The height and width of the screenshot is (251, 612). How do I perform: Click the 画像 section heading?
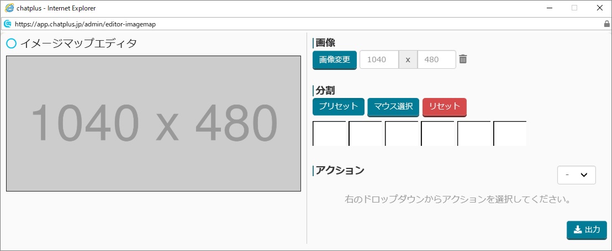click(x=325, y=43)
